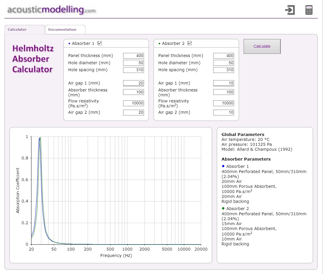
Task: Open the calculator icon in header
Action: (x=309, y=10)
